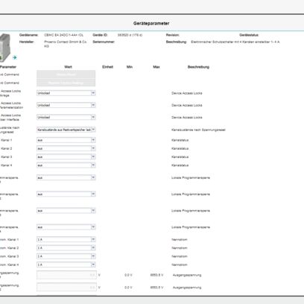Click 6553.5 V maximum of Ausgangsspannung 2
Image resolution: width=304 pixels, height=304 pixels.
156,288
